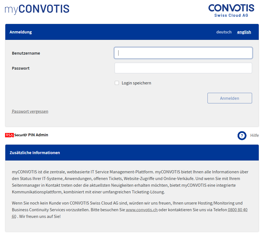Image resolution: width=273 pixels, height=243 pixels.
Task: Click the myCONVOTIS logo at top left
Action: (37, 9)
